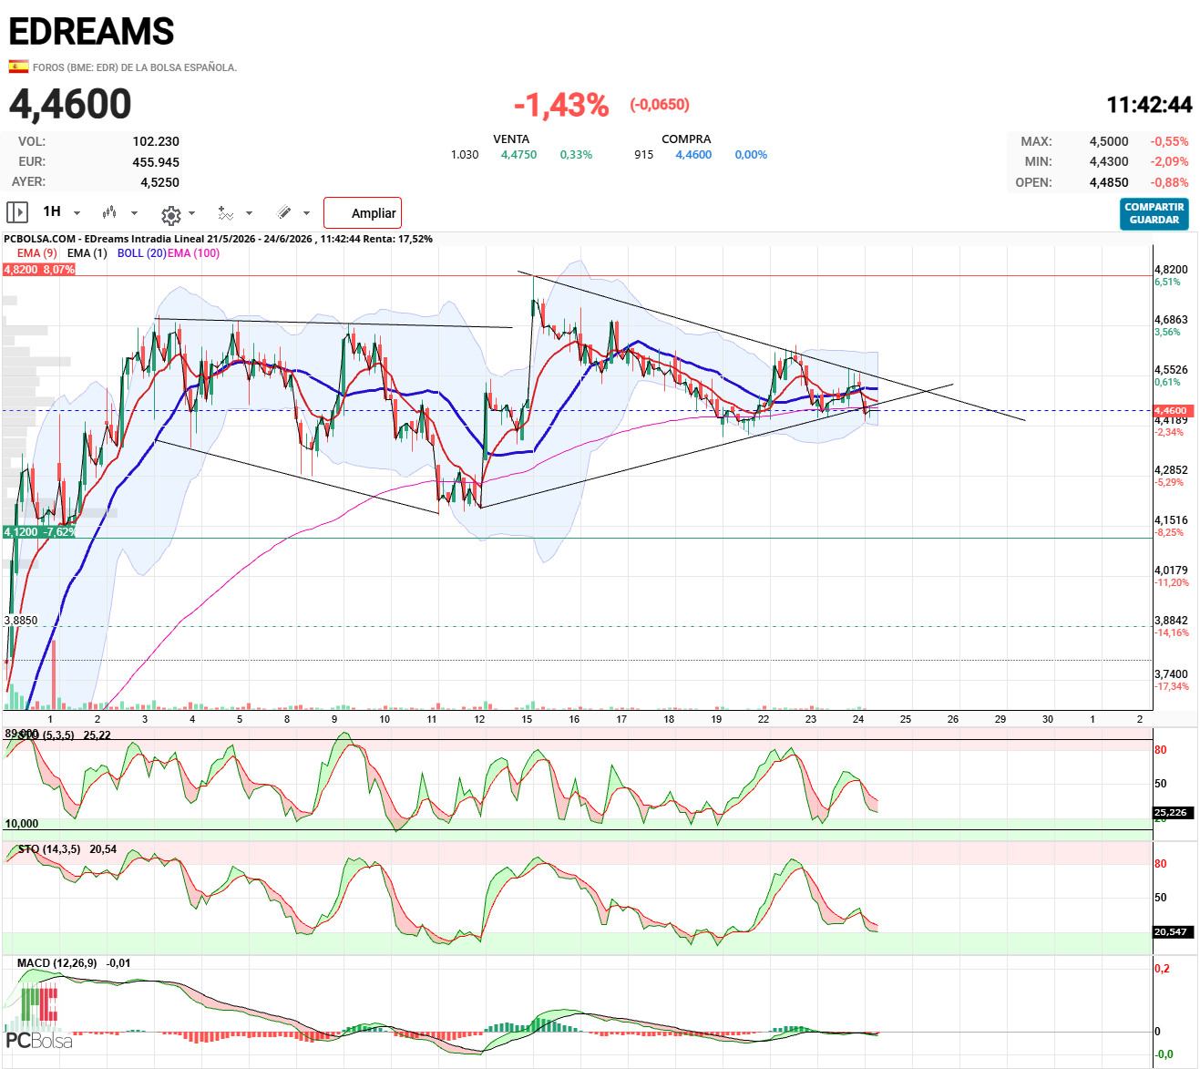Click the current price marker 4,4600 on axis

tap(1172, 411)
